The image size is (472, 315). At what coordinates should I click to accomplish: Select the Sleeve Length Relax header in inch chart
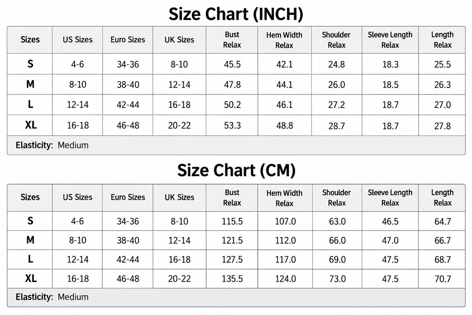coord(390,40)
